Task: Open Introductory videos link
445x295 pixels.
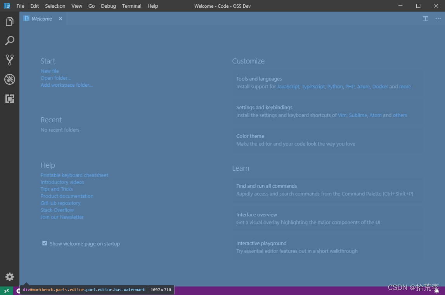Action: pos(62,182)
